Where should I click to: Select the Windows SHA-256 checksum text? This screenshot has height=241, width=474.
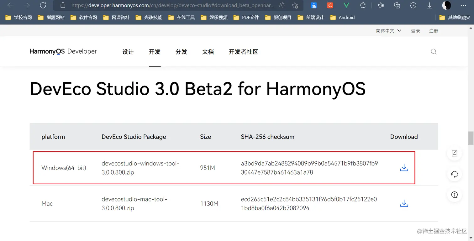coord(309,168)
